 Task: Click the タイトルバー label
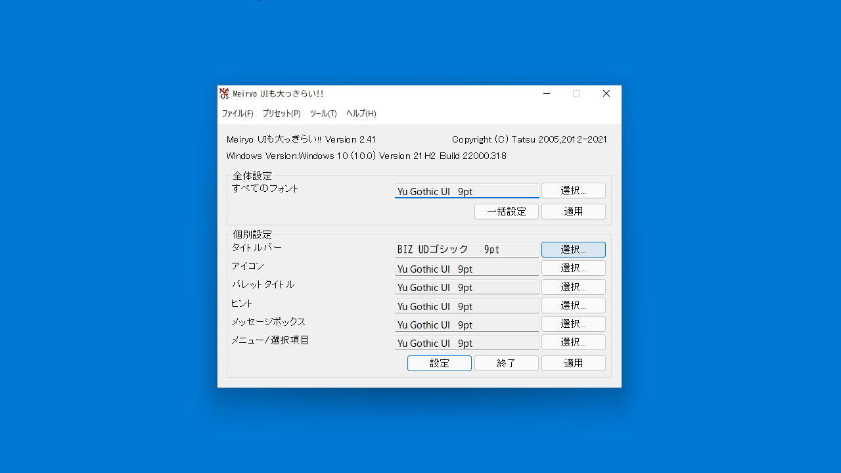(257, 247)
